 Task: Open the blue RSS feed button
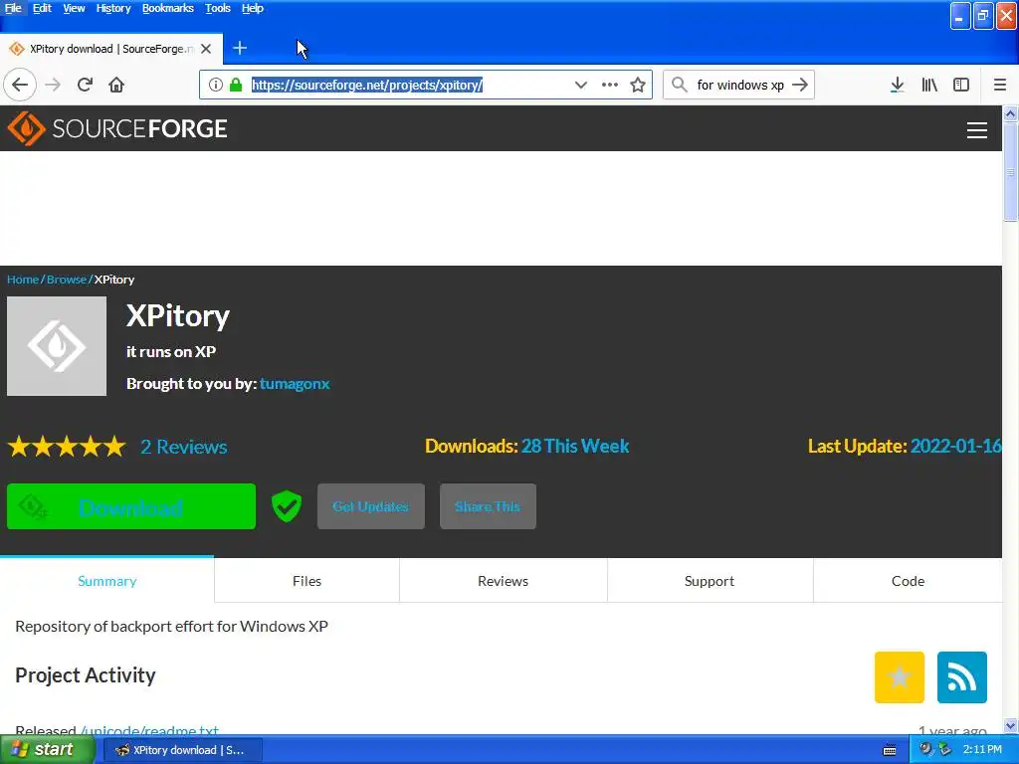[x=962, y=676]
